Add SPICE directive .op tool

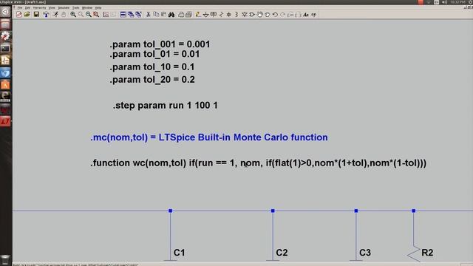coord(313,15)
